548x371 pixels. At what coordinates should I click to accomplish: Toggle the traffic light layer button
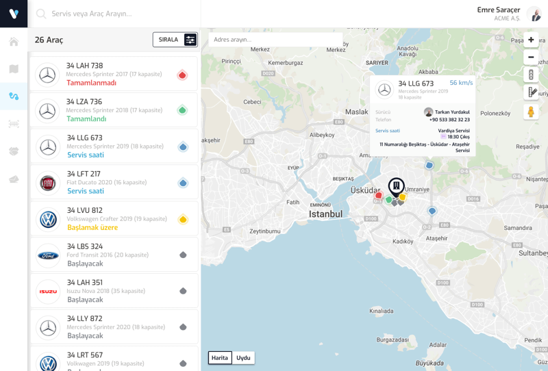531,75
